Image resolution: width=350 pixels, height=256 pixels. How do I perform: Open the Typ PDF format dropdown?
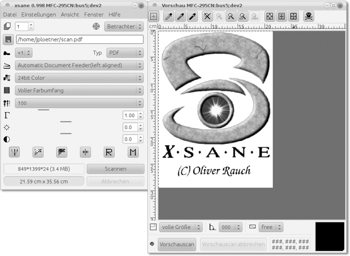[x=124, y=53]
